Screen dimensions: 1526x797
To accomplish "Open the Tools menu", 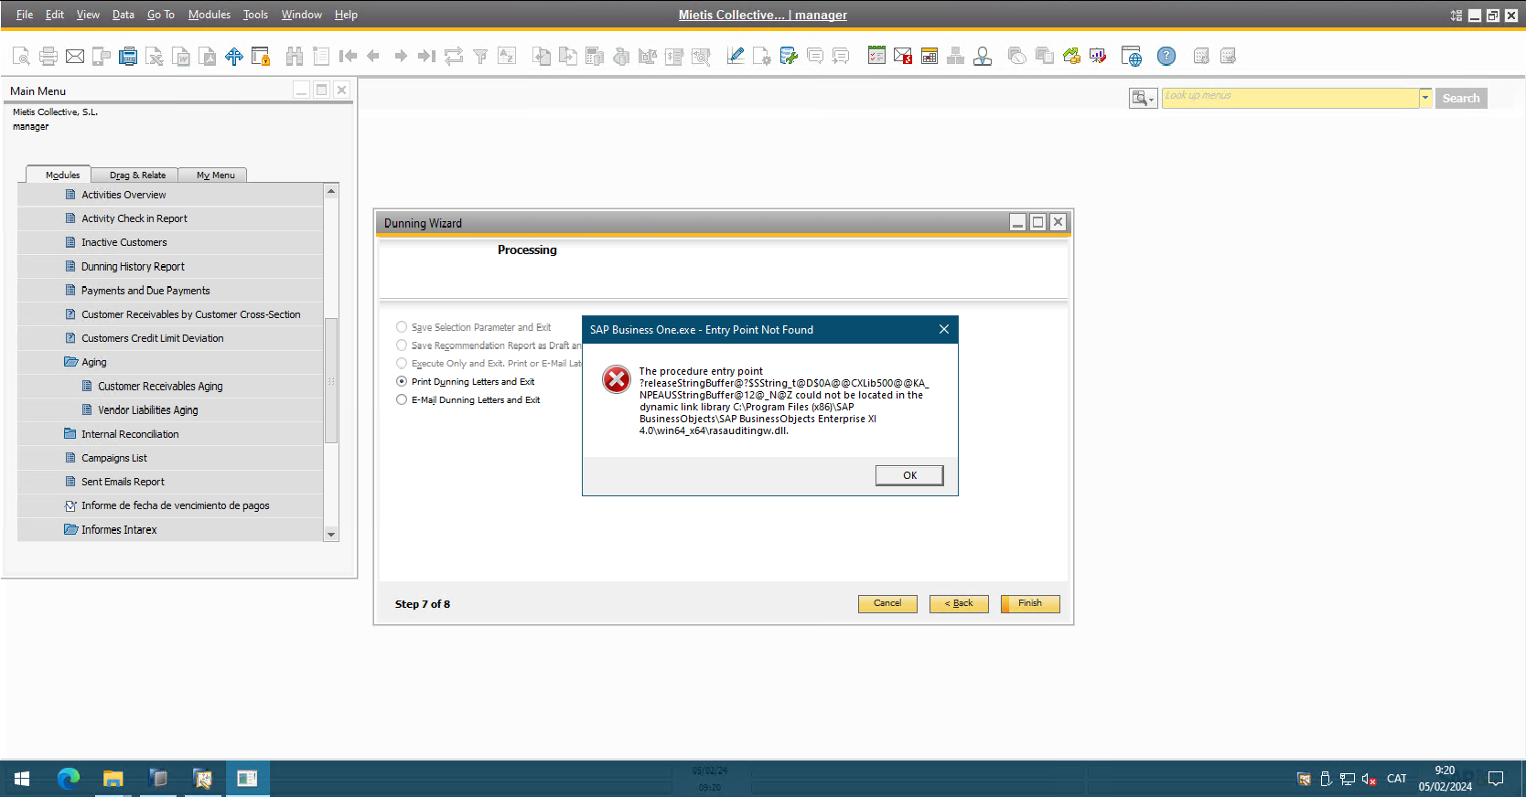I will tap(255, 15).
